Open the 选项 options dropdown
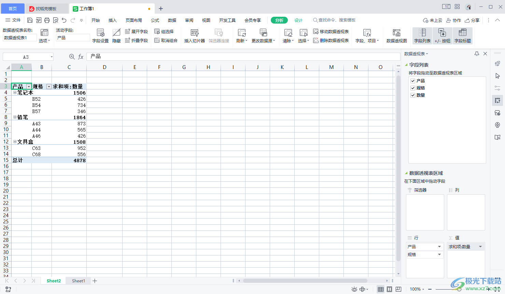 click(x=44, y=41)
